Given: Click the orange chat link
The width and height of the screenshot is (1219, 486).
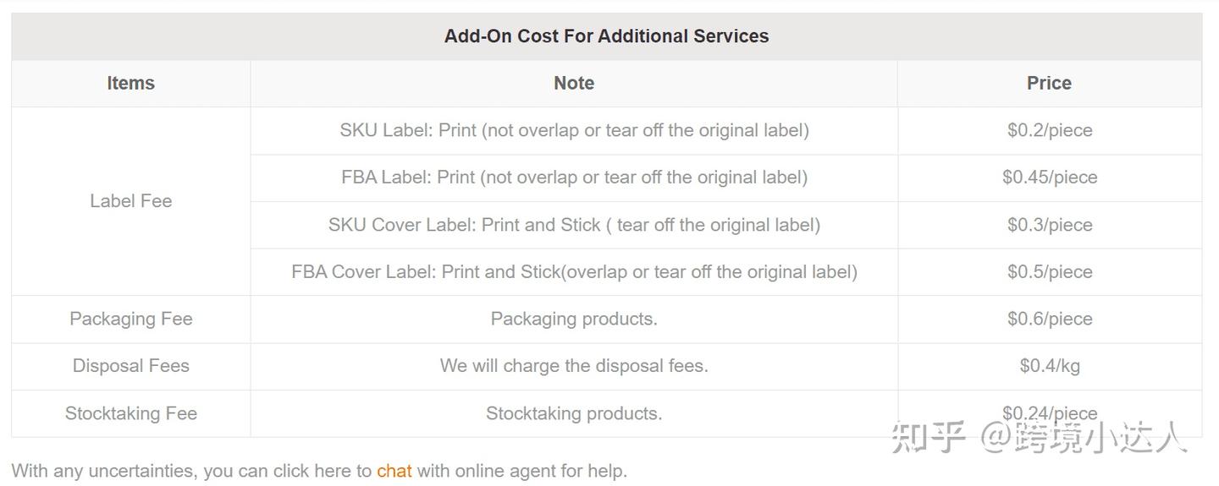Looking at the screenshot, I should pos(394,471).
